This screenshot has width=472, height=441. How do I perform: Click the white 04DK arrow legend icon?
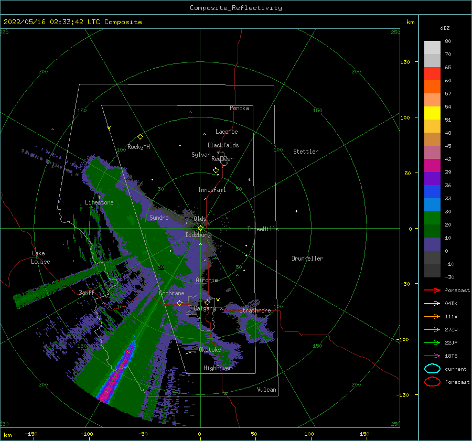[x=432, y=303]
